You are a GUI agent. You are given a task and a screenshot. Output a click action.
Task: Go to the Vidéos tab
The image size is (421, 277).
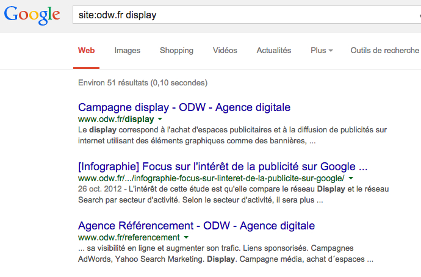(x=225, y=51)
